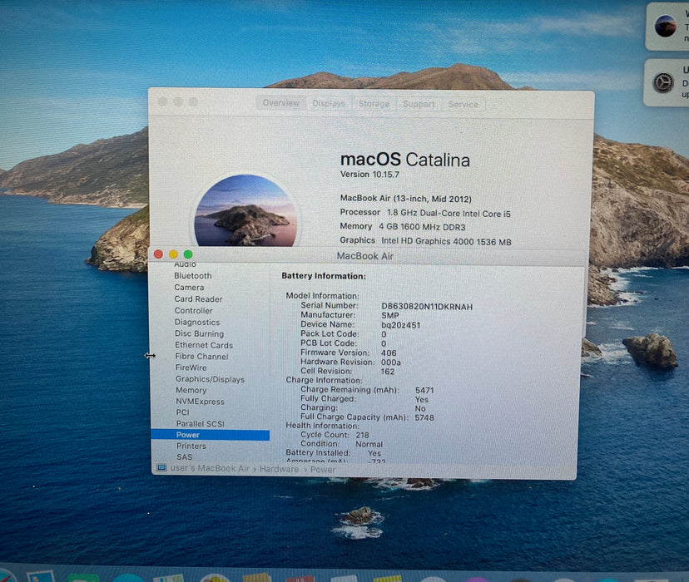Click the yellow minimize button of MacBook Air window
The width and height of the screenshot is (689, 582).
[173, 254]
